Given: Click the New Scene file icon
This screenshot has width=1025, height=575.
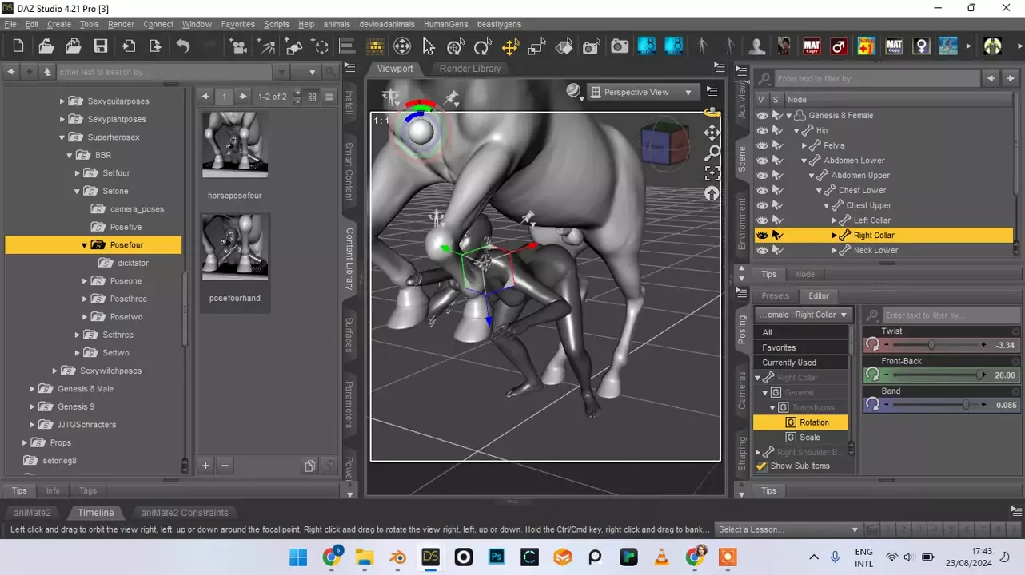Looking at the screenshot, I should pos(18,46).
